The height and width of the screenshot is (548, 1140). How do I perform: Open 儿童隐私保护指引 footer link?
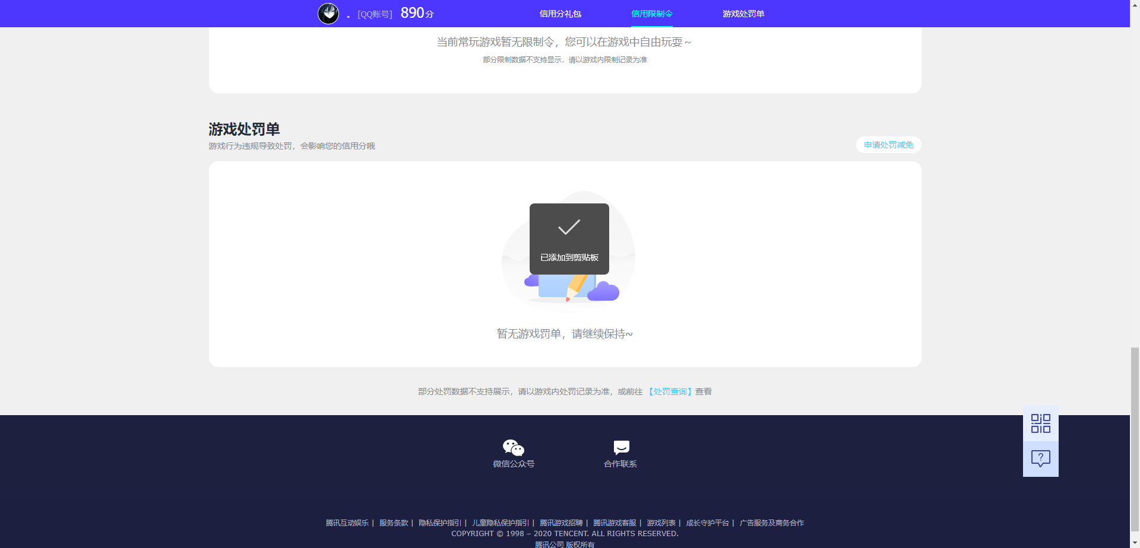(501, 522)
